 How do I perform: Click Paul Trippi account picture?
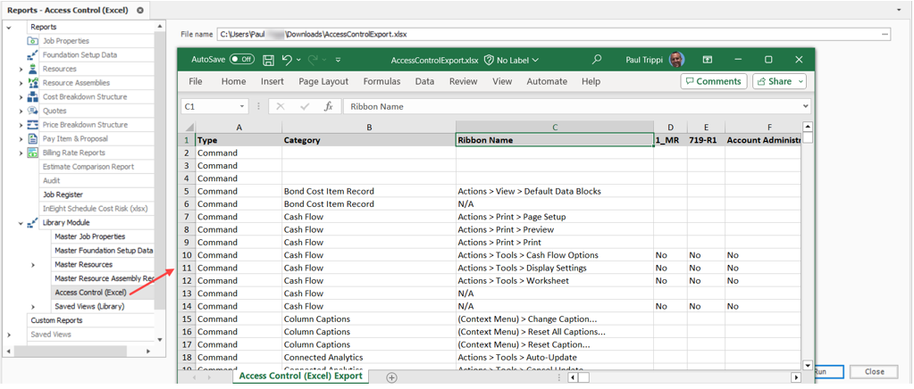click(676, 60)
